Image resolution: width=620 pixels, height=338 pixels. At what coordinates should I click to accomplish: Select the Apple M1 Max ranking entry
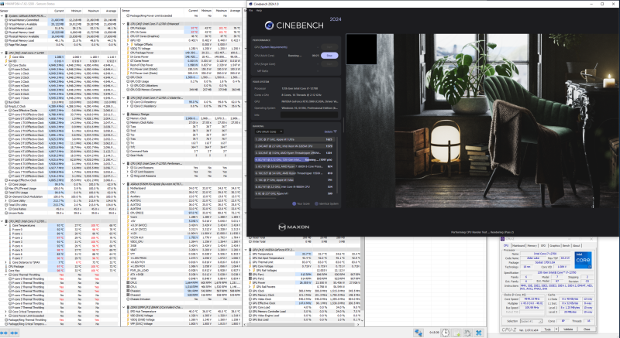(x=295, y=180)
